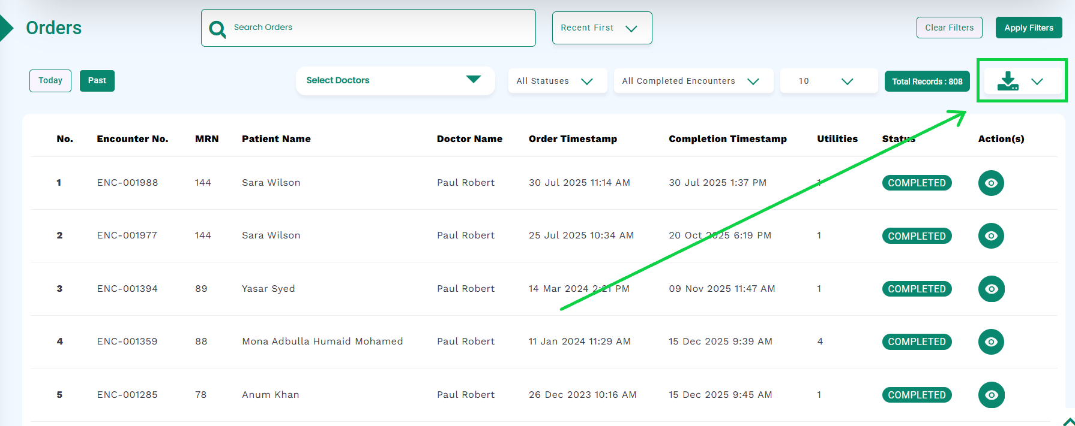The image size is (1075, 426).
Task: Focus the Search Orders input field
Action: click(x=378, y=28)
